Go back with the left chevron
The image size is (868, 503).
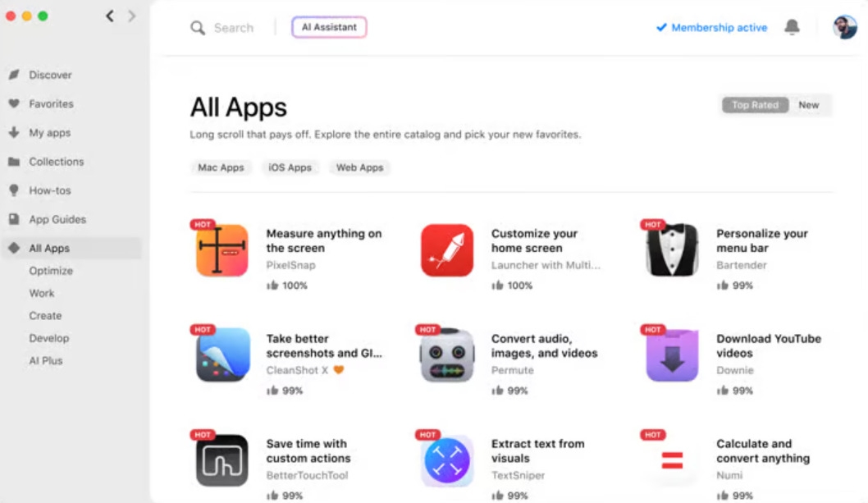click(x=110, y=16)
